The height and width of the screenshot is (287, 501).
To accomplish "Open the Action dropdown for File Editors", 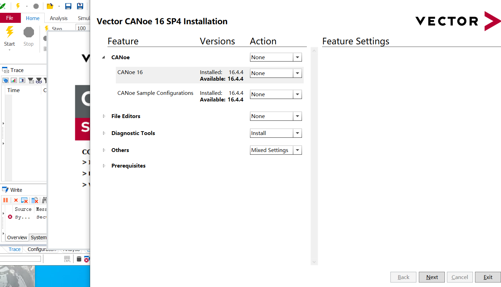I will [x=297, y=116].
